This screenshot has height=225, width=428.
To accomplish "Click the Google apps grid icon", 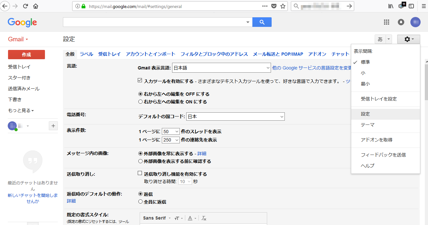I will pos(387,22).
